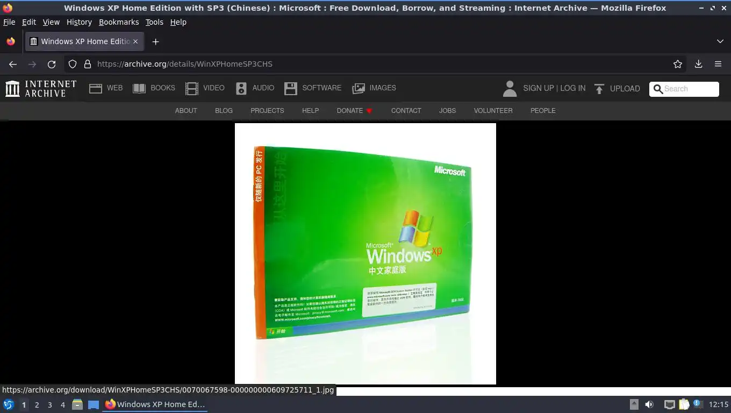Reload the page
Screen dimensions: 731x413
(52, 64)
